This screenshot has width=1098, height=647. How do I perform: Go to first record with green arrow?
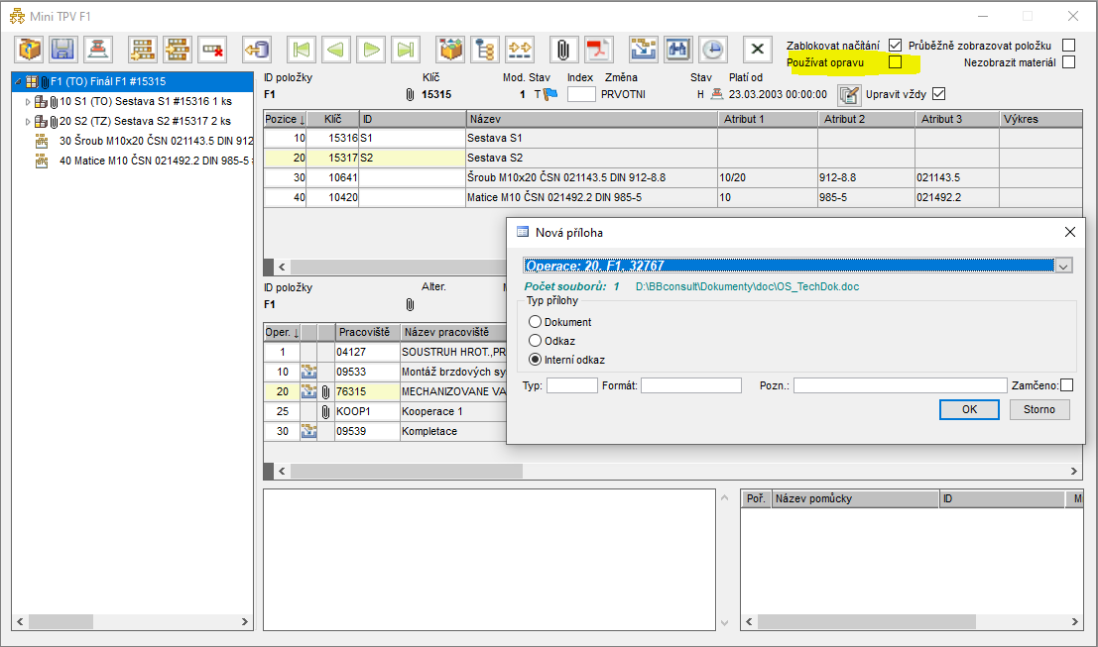click(x=302, y=50)
